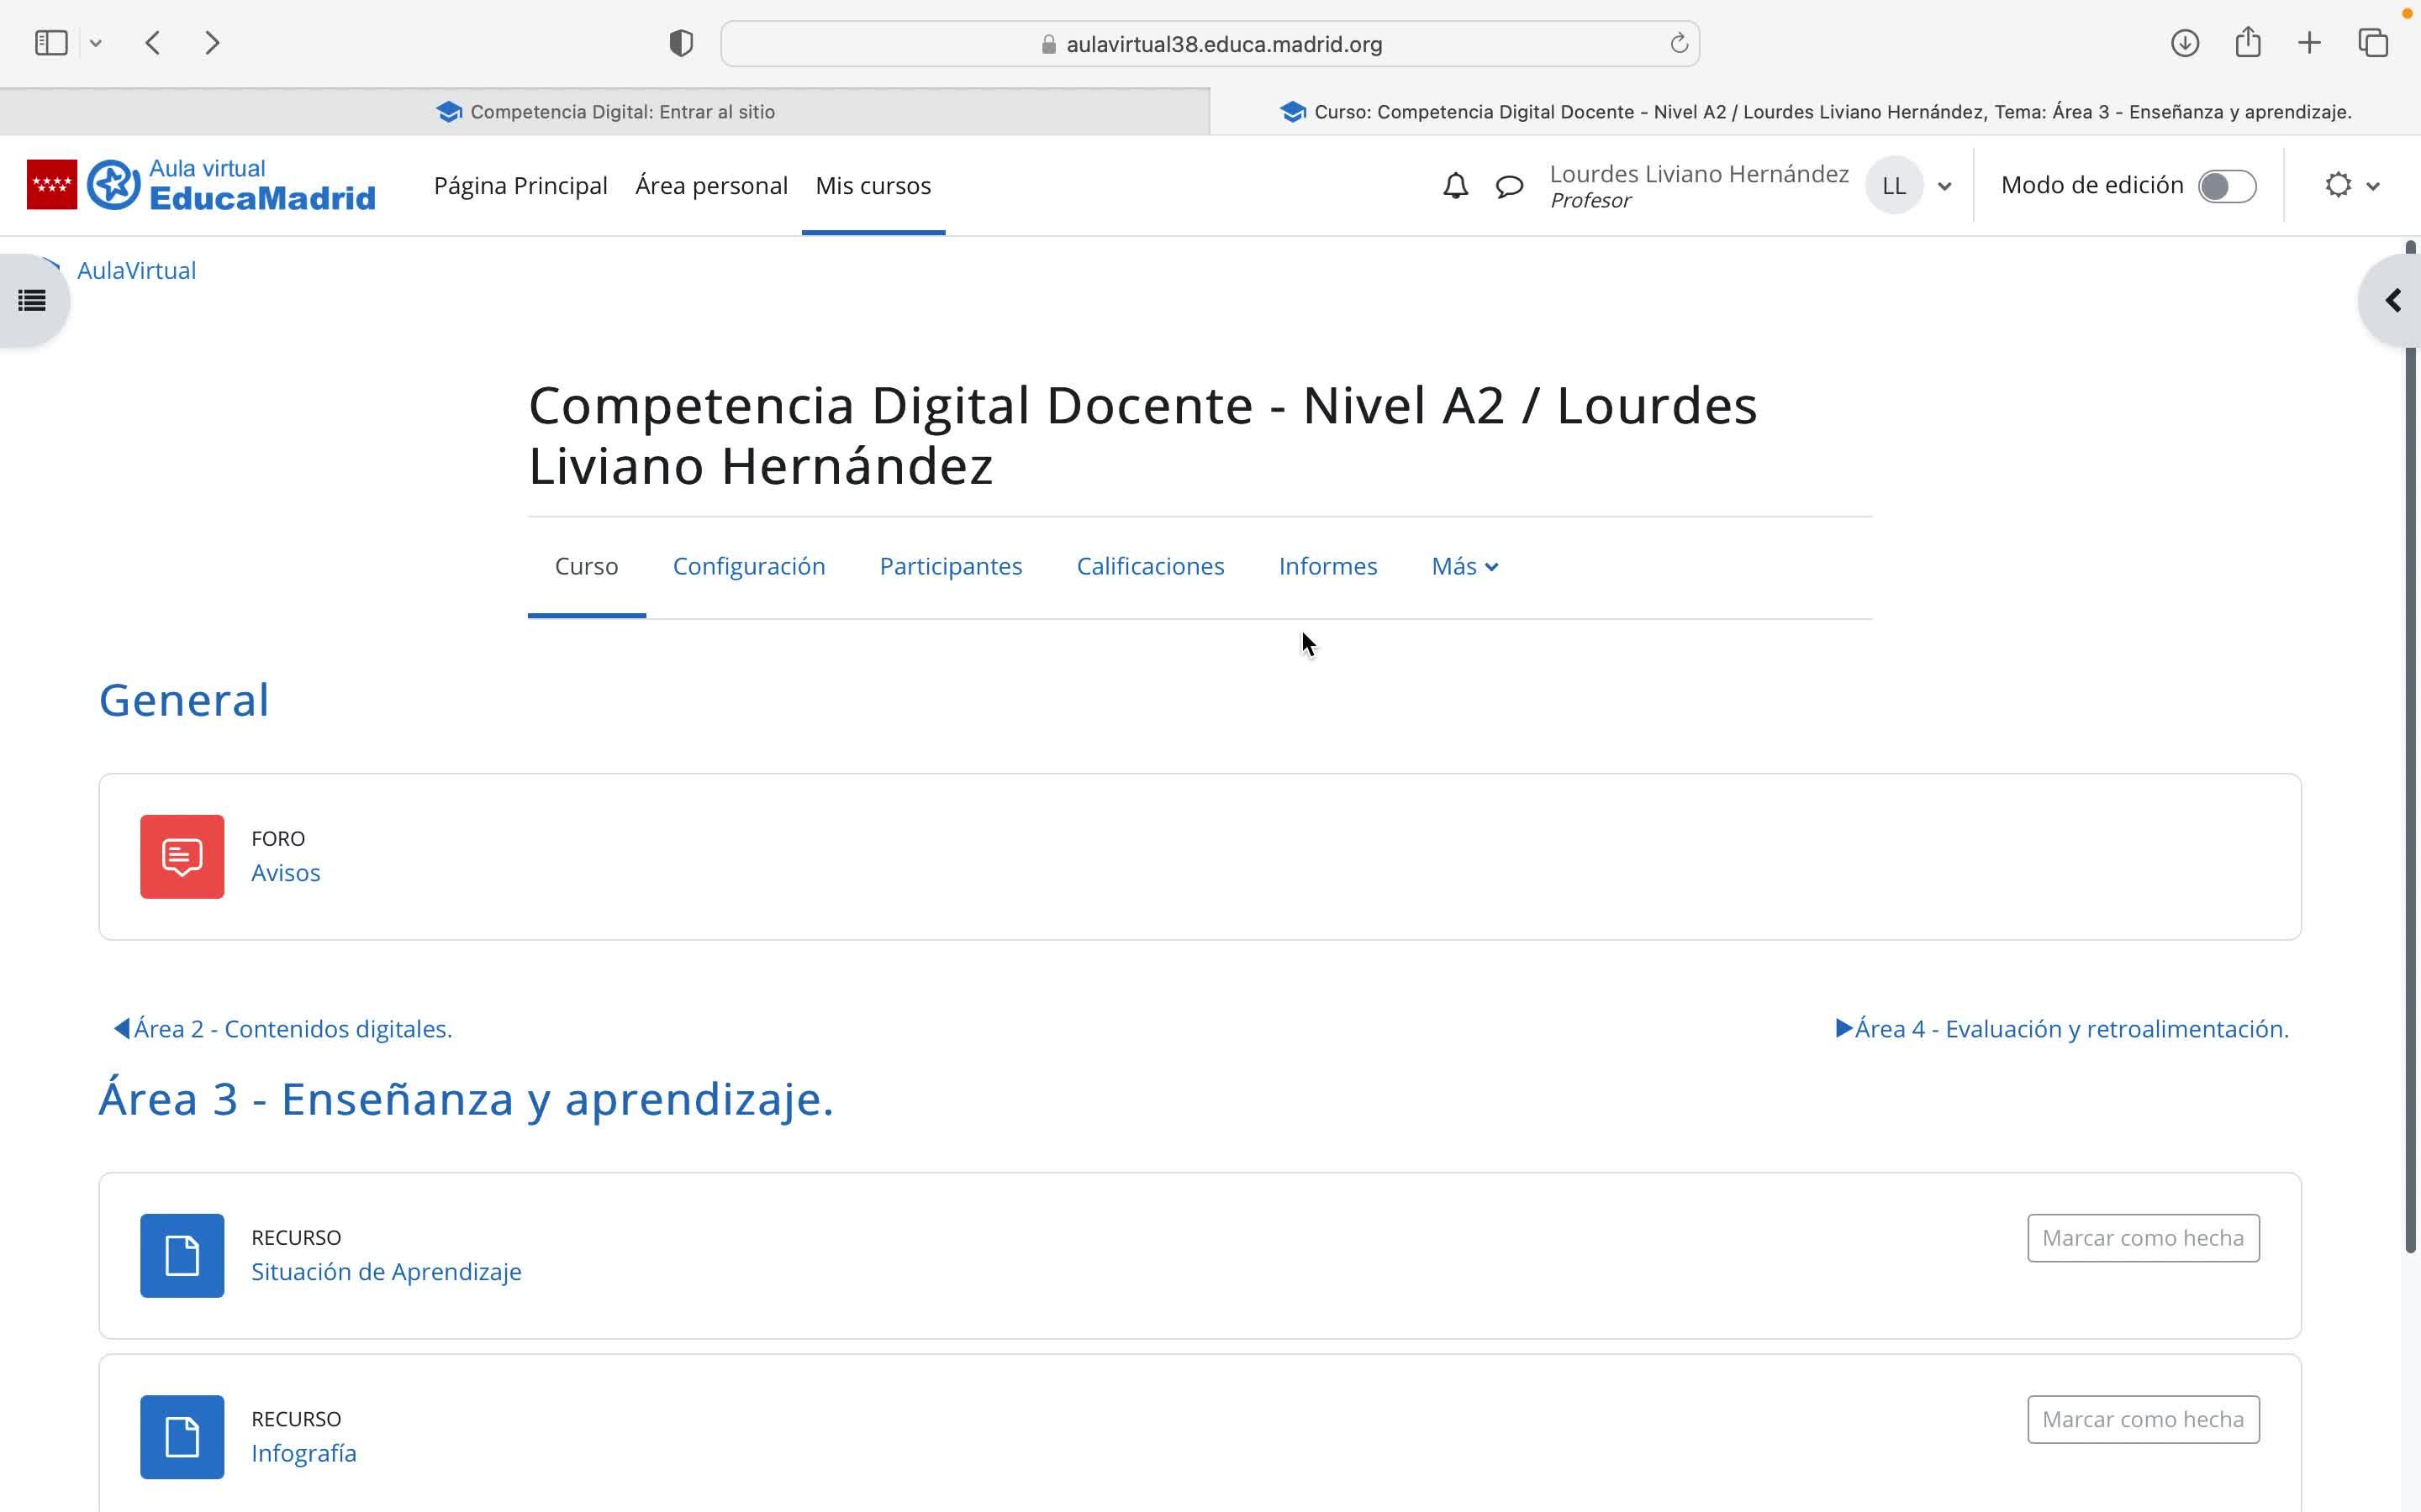Go to Área 4 - Evaluación y retroalimentación
The height and width of the screenshot is (1512, 2421).
pos(2070,1029)
